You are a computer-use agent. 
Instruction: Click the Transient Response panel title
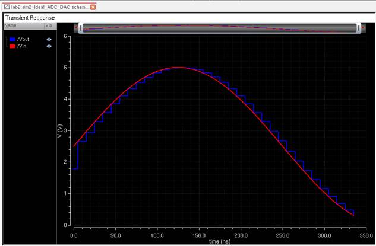pos(30,18)
